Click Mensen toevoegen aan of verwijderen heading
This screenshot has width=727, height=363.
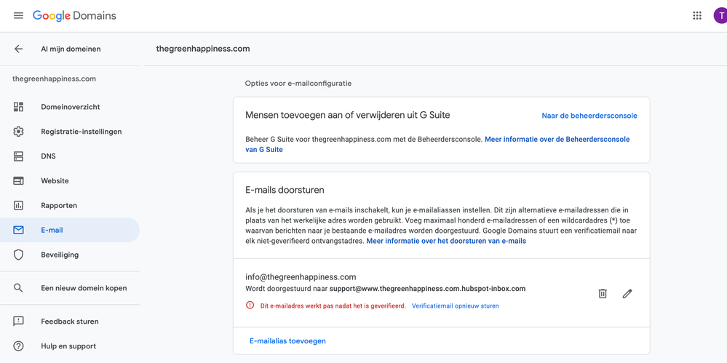347,115
